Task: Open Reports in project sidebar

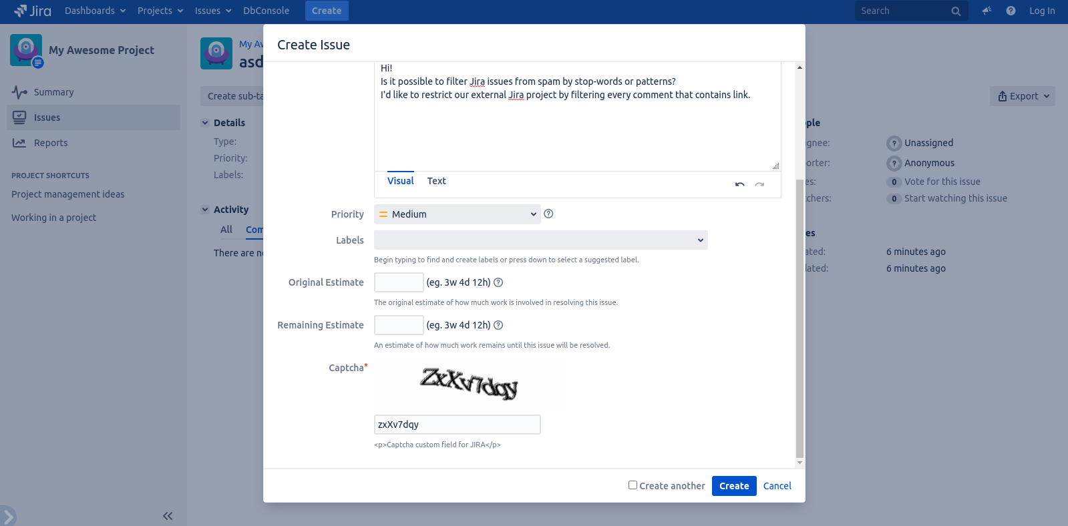Action: (51, 143)
